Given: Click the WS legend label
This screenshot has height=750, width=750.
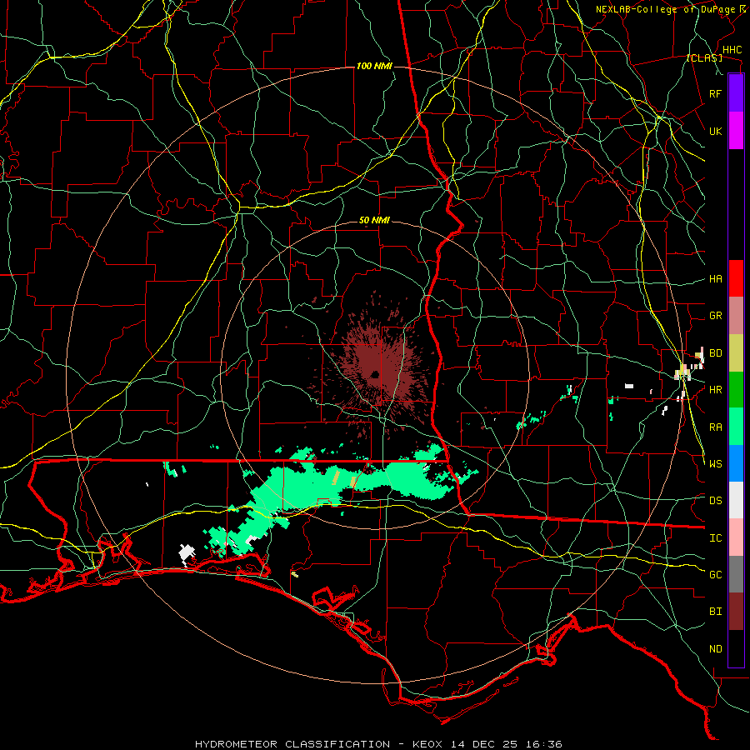Looking at the screenshot, I should [x=715, y=464].
